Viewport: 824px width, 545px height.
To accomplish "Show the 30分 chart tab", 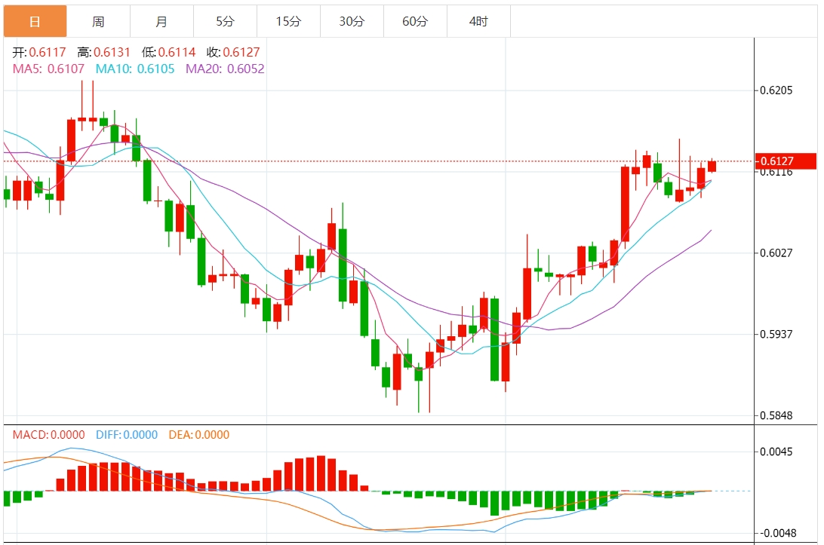I will (x=352, y=21).
